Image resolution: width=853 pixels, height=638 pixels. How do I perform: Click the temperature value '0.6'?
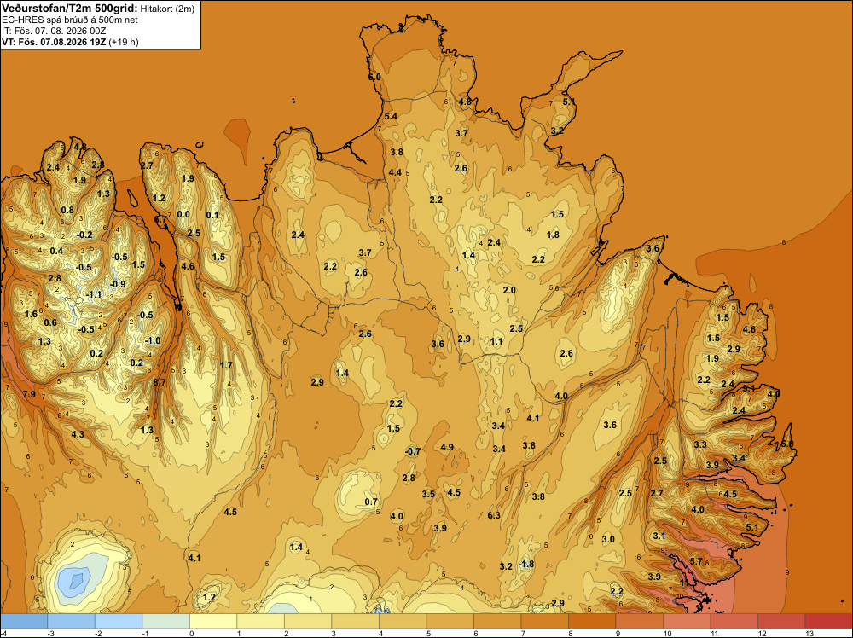click(x=50, y=322)
